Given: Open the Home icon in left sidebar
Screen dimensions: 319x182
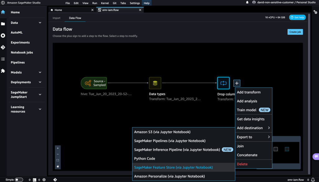Looking at the screenshot, I should pos(3,12).
